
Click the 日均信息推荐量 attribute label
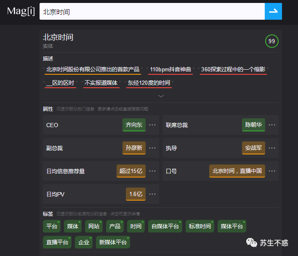click(66, 171)
